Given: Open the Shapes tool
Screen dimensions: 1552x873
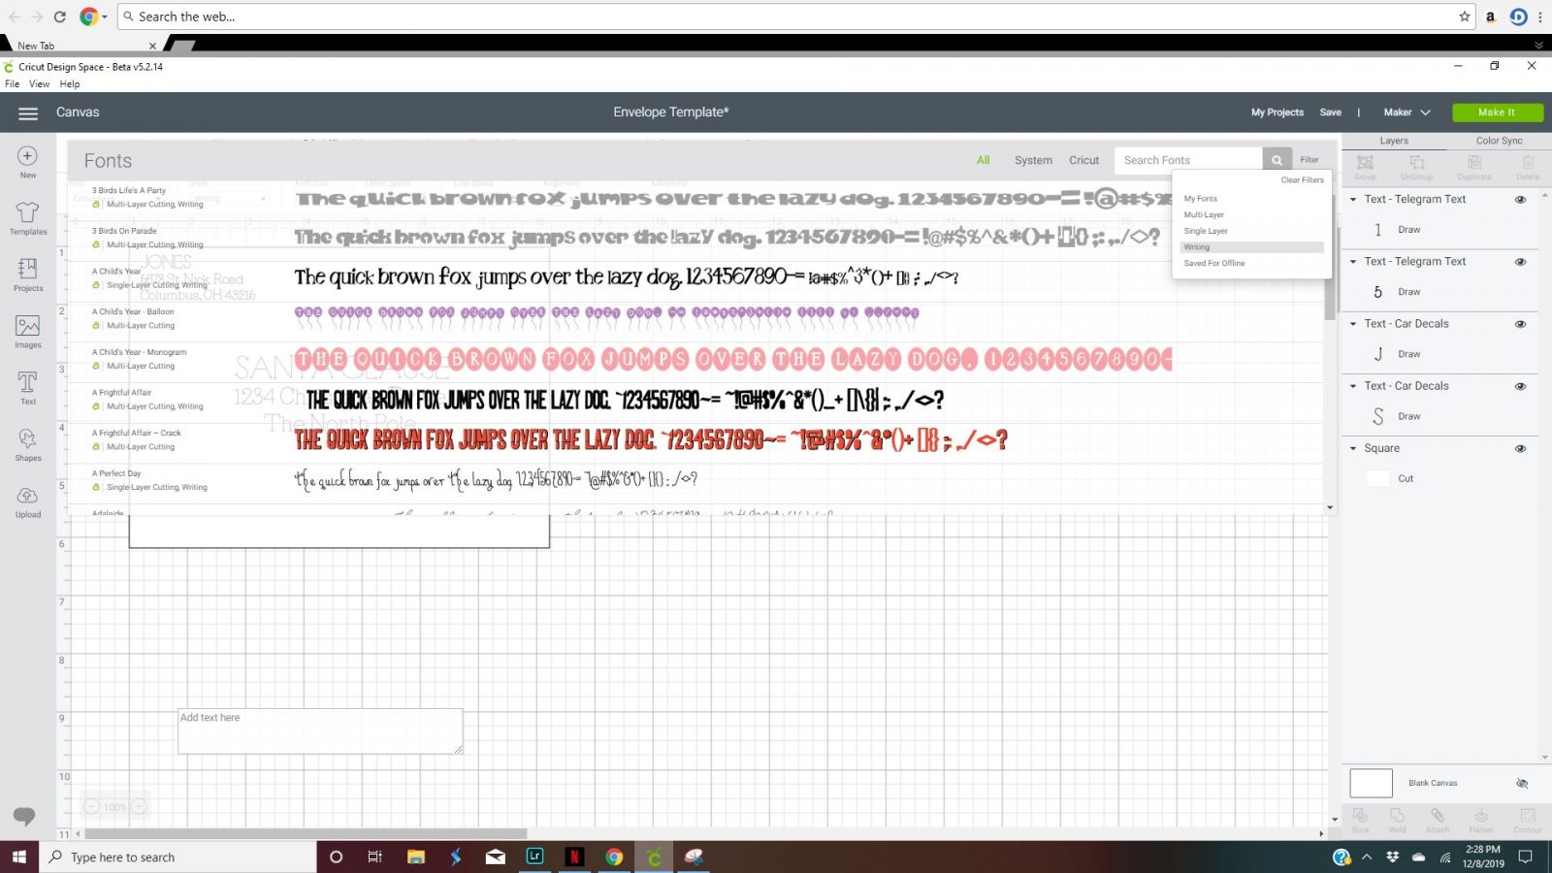Looking at the screenshot, I should (x=27, y=443).
